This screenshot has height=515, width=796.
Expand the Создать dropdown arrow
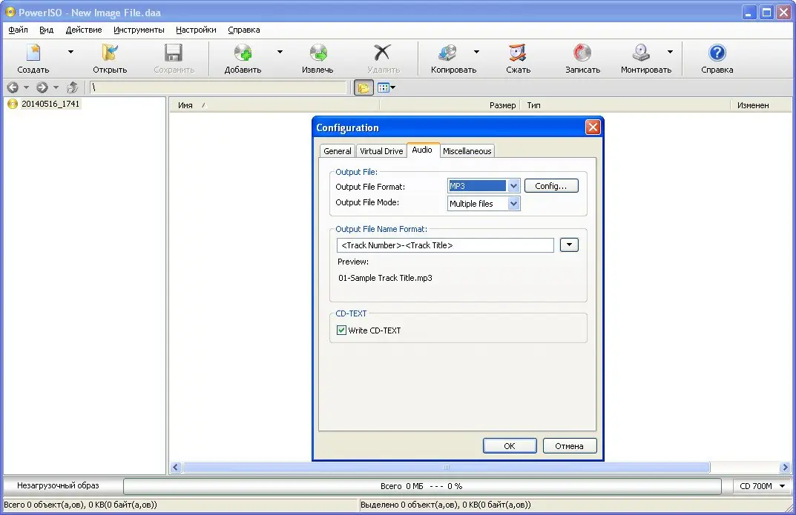coord(70,52)
